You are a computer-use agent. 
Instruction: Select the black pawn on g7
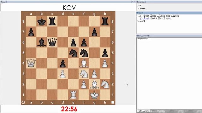(94, 32)
